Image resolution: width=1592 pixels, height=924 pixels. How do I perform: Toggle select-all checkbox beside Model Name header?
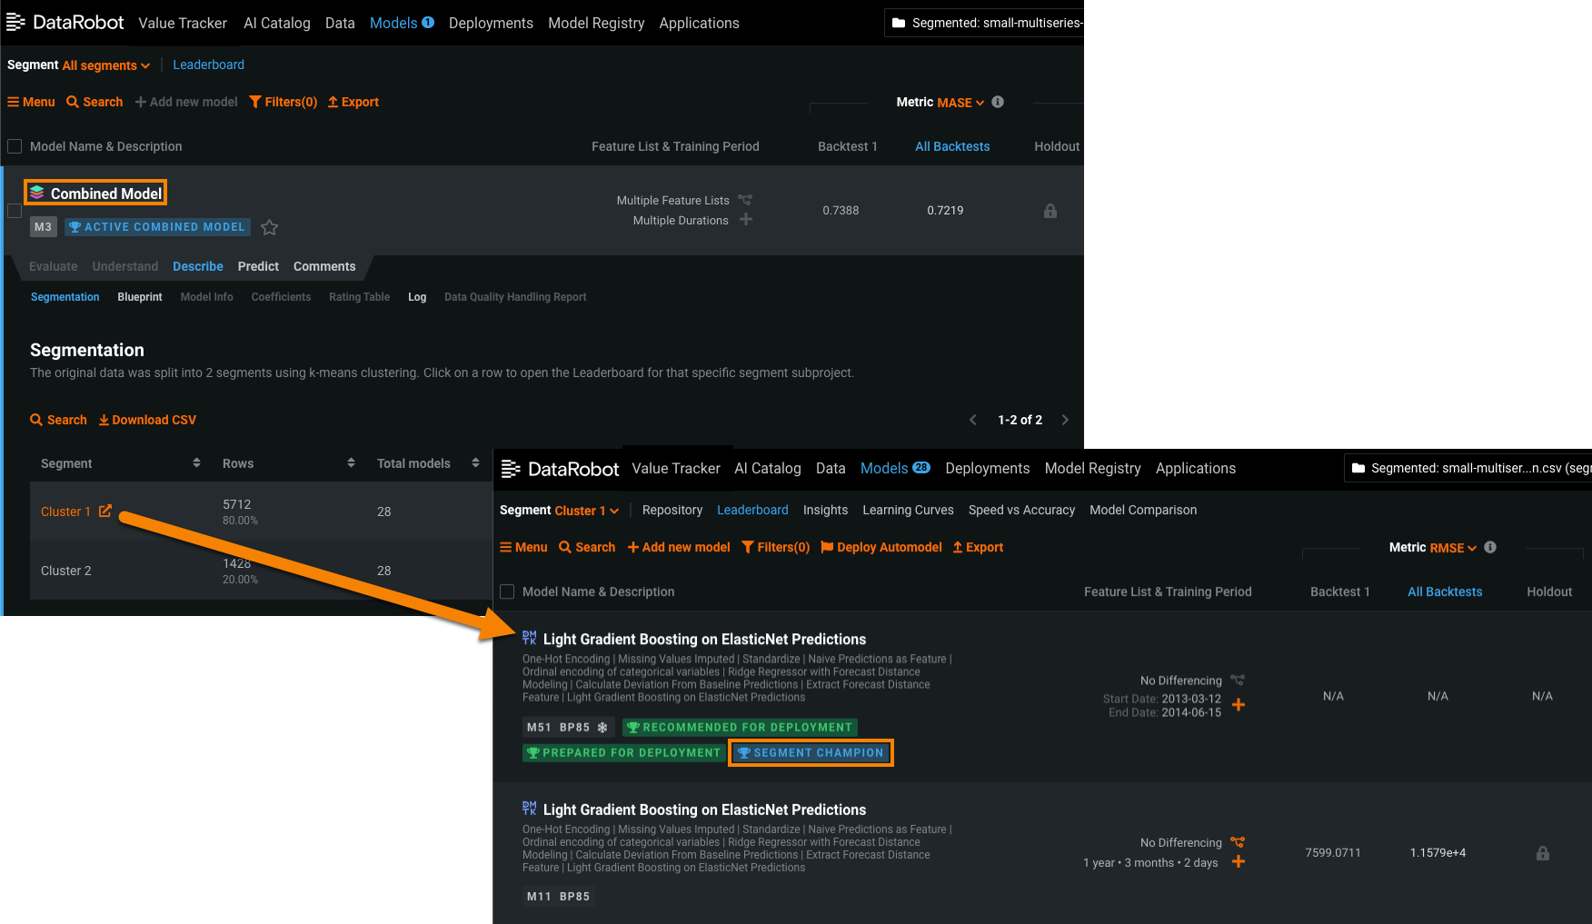pyautogui.click(x=15, y=146)
